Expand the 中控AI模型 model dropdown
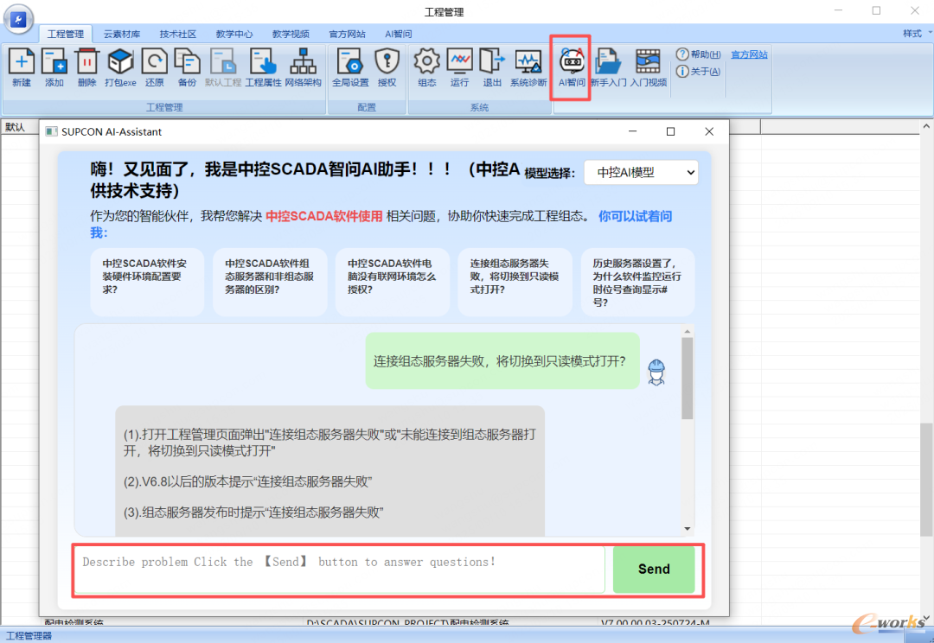This screenshot has width=934, height=643. point(641,172)
